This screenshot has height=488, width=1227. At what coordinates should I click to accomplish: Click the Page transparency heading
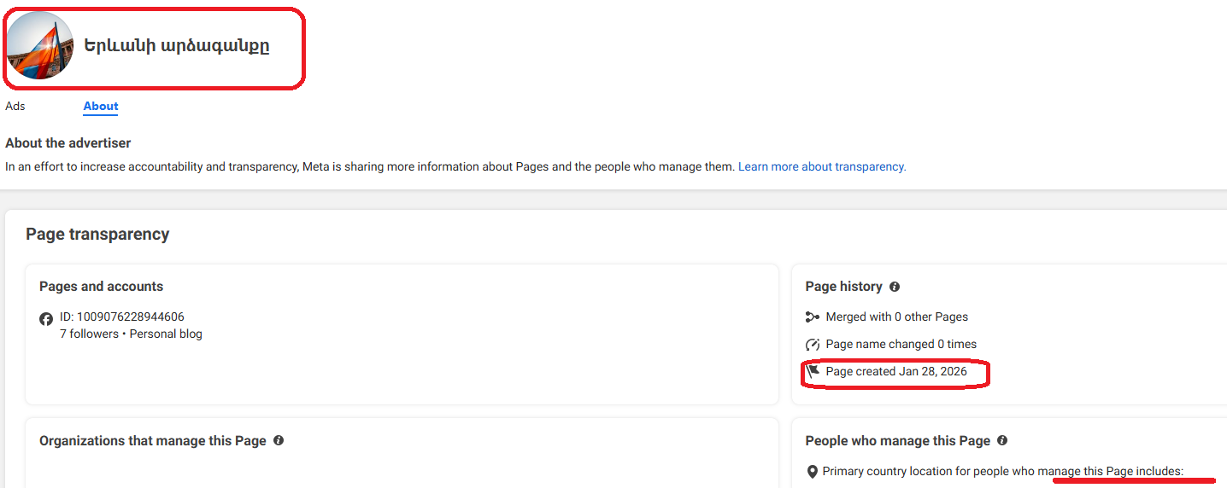pyautogui.click(x=97, y=234)
